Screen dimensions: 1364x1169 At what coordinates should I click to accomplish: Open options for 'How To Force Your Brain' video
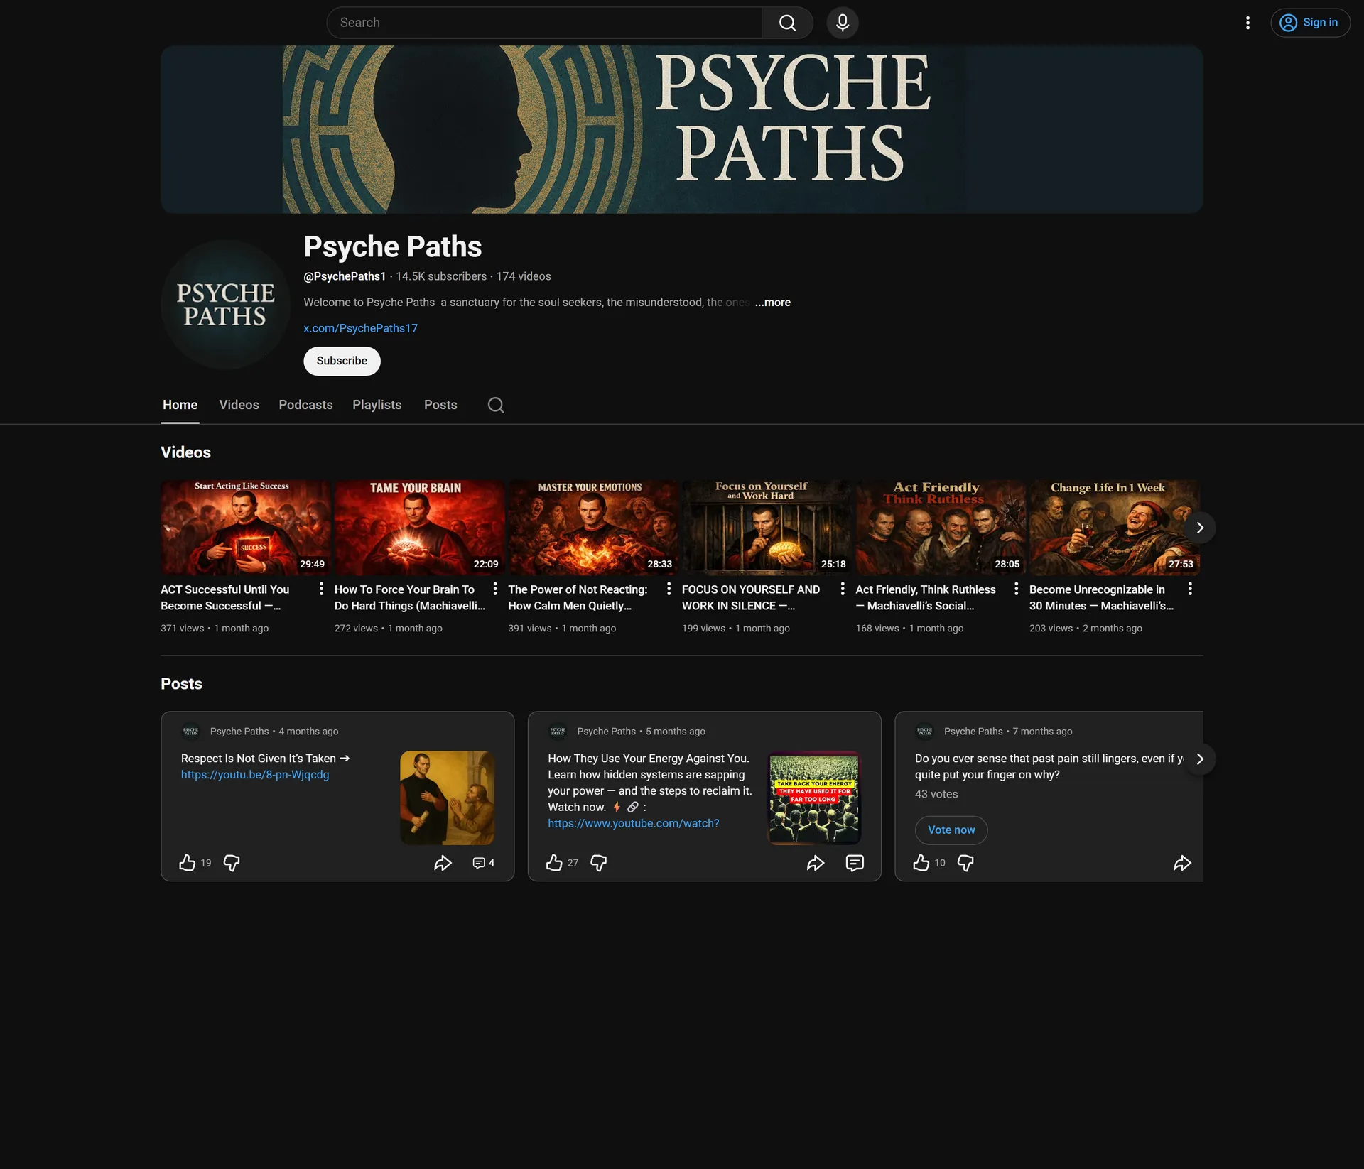point(495,589)
